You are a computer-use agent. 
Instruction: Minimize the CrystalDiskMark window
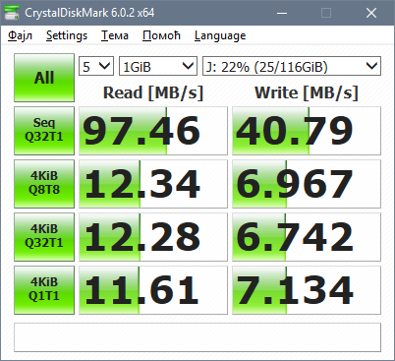pyautogui.click(x=282, y=13)
